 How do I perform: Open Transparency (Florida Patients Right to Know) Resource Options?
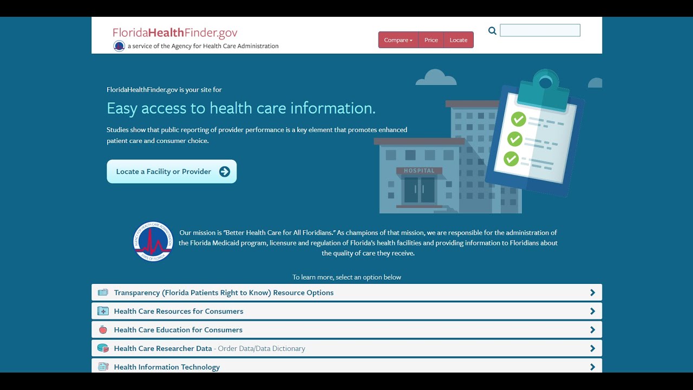[224, 292]
